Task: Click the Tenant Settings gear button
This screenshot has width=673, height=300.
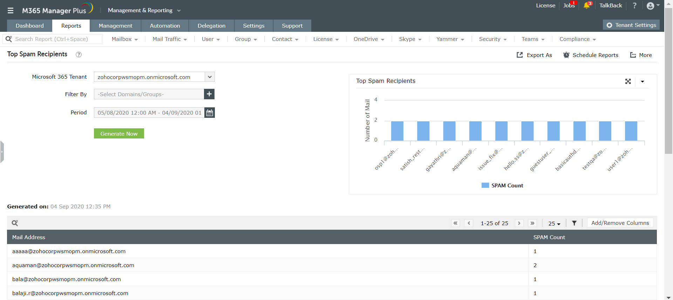Action: [x=631, y=25]
